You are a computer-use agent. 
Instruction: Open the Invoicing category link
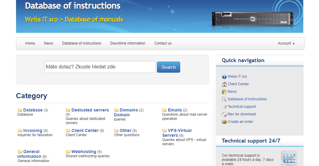click(x=33, y=130)
